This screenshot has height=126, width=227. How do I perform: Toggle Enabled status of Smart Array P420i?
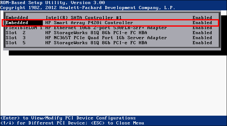tap(202, 23)
